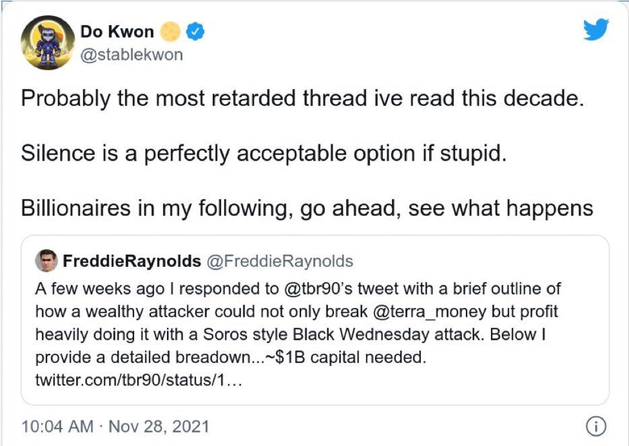The image size is (629, 446).
Task: Click the "Billionaires in my following" text
Action: (306, 208)
